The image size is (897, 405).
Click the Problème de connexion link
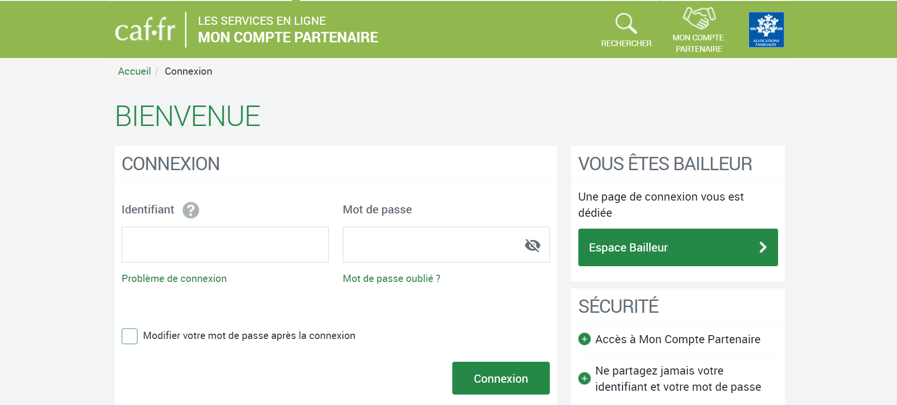click(174, 278)
